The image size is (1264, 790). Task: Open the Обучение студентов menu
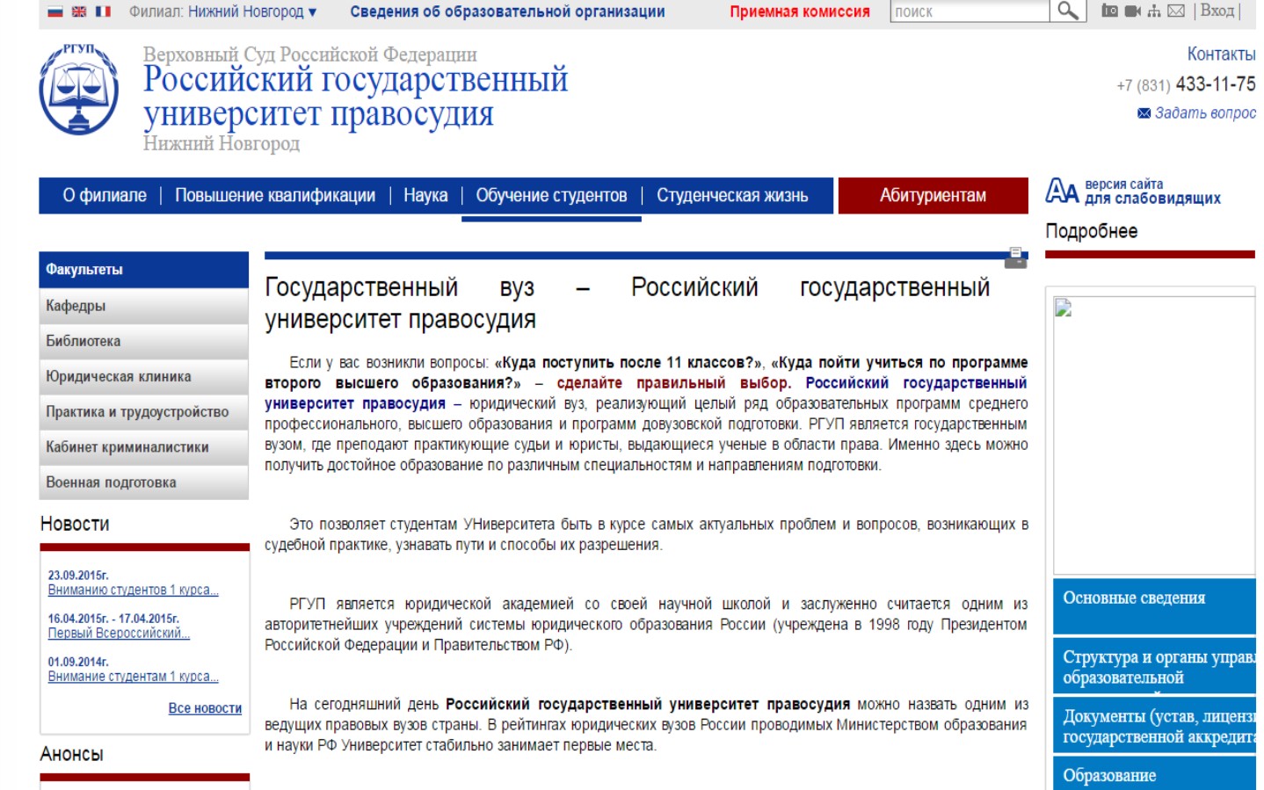[x=551, y=195]
